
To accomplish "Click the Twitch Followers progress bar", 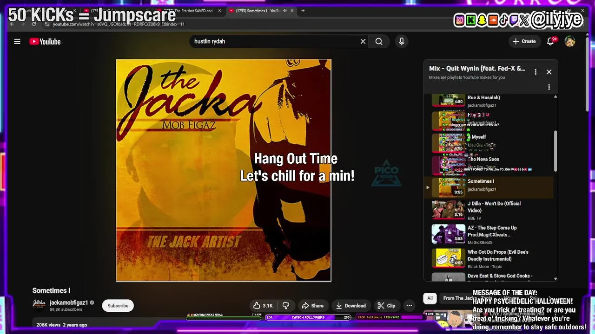I will pyautogui.click(x=307, y=317).
